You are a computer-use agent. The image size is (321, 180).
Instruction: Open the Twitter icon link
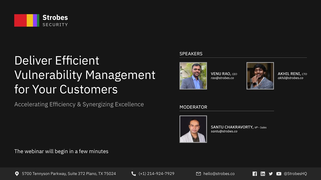coord(271,173)
